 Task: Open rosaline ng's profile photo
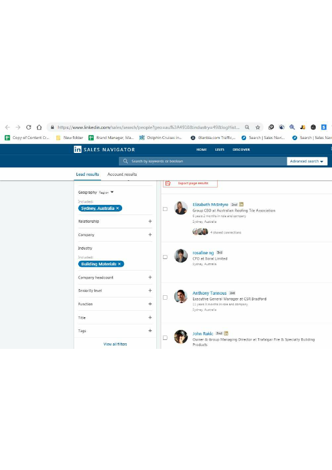click(181, 256)
